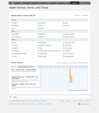Click the Documents in the Cloud label
The width and height of the screenshot is (99, 113).
(x=45, y=45)
